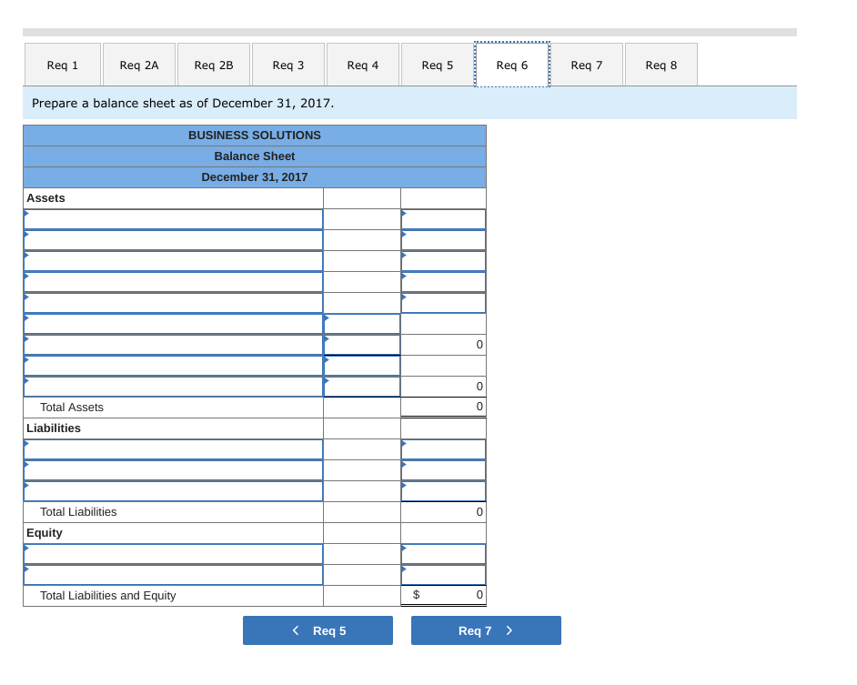Open the last Liabilities account dropdown

click(173, 490)
